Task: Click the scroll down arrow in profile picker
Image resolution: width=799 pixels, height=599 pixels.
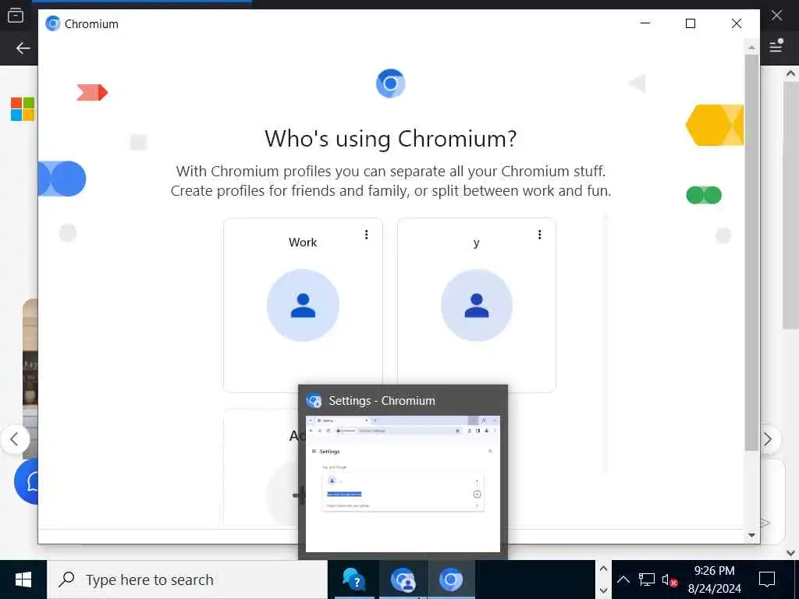Action: 751,535
